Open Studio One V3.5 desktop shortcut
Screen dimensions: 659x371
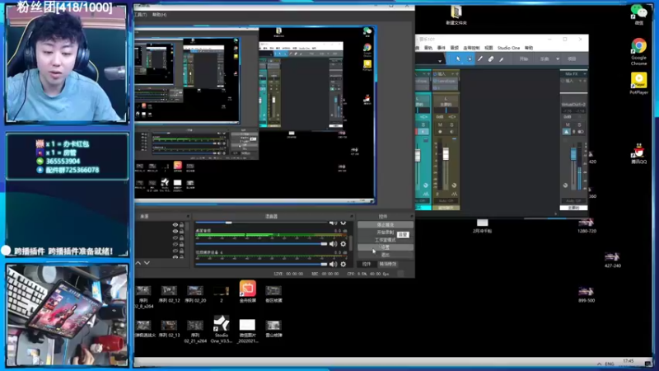click(221, 329)
